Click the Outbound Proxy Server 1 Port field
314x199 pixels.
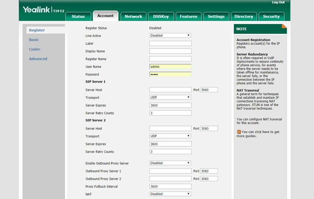point(209,171)
